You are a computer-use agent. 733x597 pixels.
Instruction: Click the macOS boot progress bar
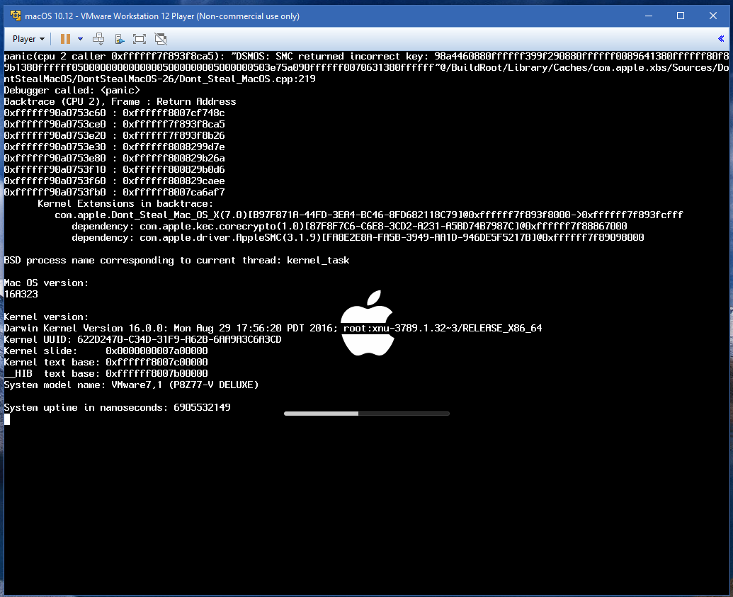[367, 414]
